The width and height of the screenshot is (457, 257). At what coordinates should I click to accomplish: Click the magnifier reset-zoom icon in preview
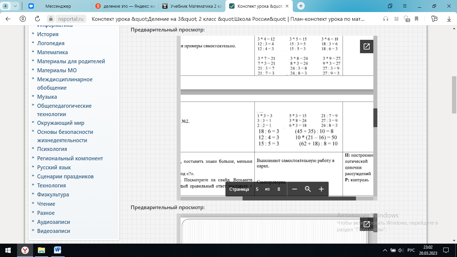coord(308,189)
